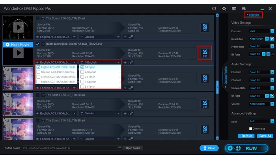
Task: Check English AC3 2ch 4en audio track
Action: tap(38, 82)
